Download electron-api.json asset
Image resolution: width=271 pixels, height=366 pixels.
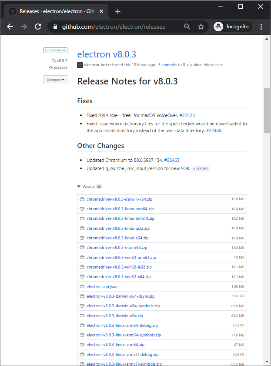[x=102, y=287]
